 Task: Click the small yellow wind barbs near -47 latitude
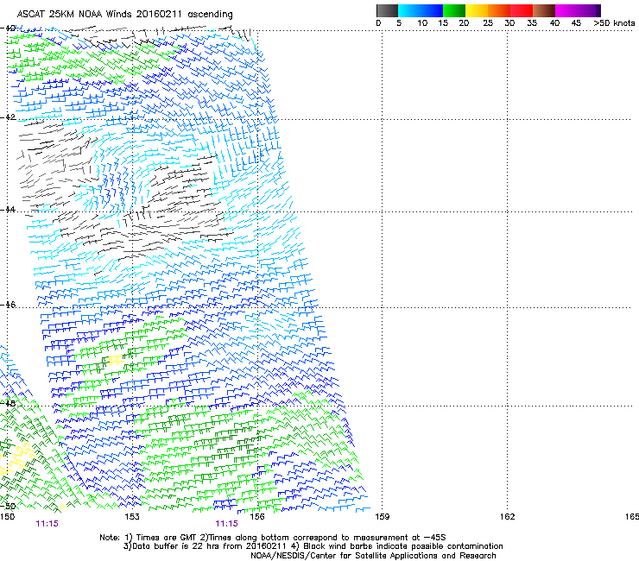(x=116, y=361)
